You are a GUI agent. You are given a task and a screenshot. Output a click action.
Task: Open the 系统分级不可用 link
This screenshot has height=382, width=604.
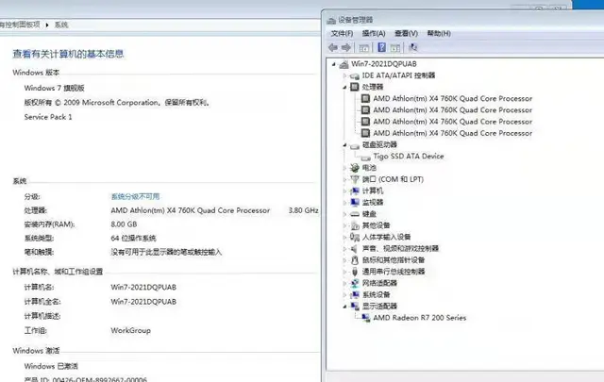[x=135, y=196]
